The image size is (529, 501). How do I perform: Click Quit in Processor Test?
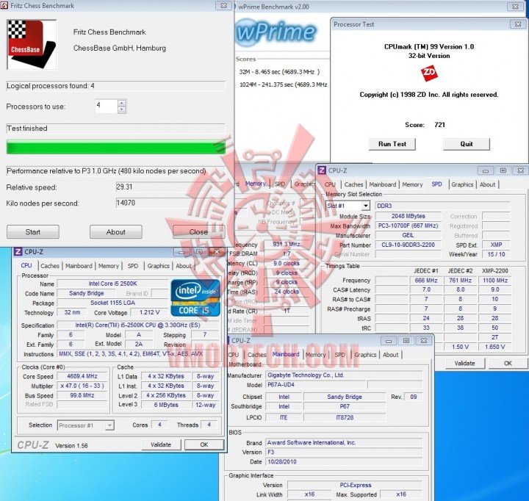(x=467, y=144)
